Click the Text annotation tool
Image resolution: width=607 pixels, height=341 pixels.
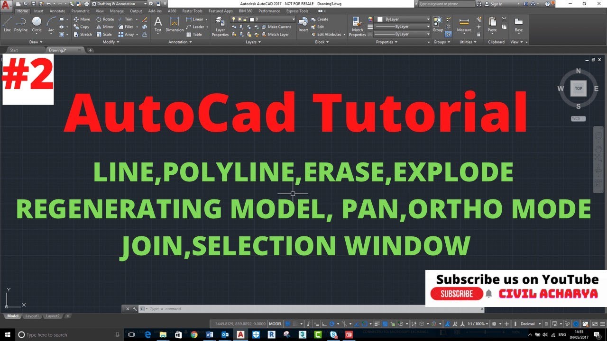click(x=158, y=25)
